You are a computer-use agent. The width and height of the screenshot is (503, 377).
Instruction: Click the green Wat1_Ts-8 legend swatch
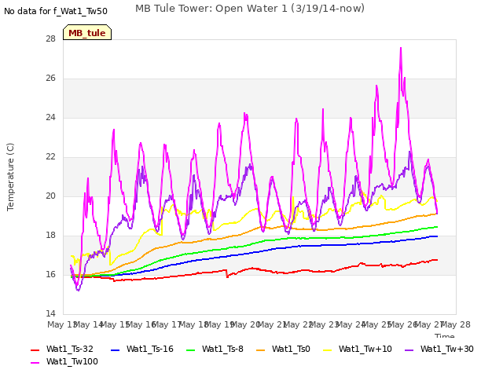coord(191,350)
